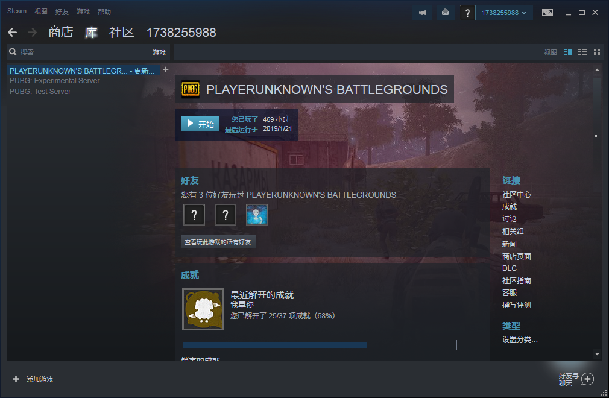This screenshot has height=398, width=609.
Task: Click 最近解开的成就 text
Action: point(262,295)
